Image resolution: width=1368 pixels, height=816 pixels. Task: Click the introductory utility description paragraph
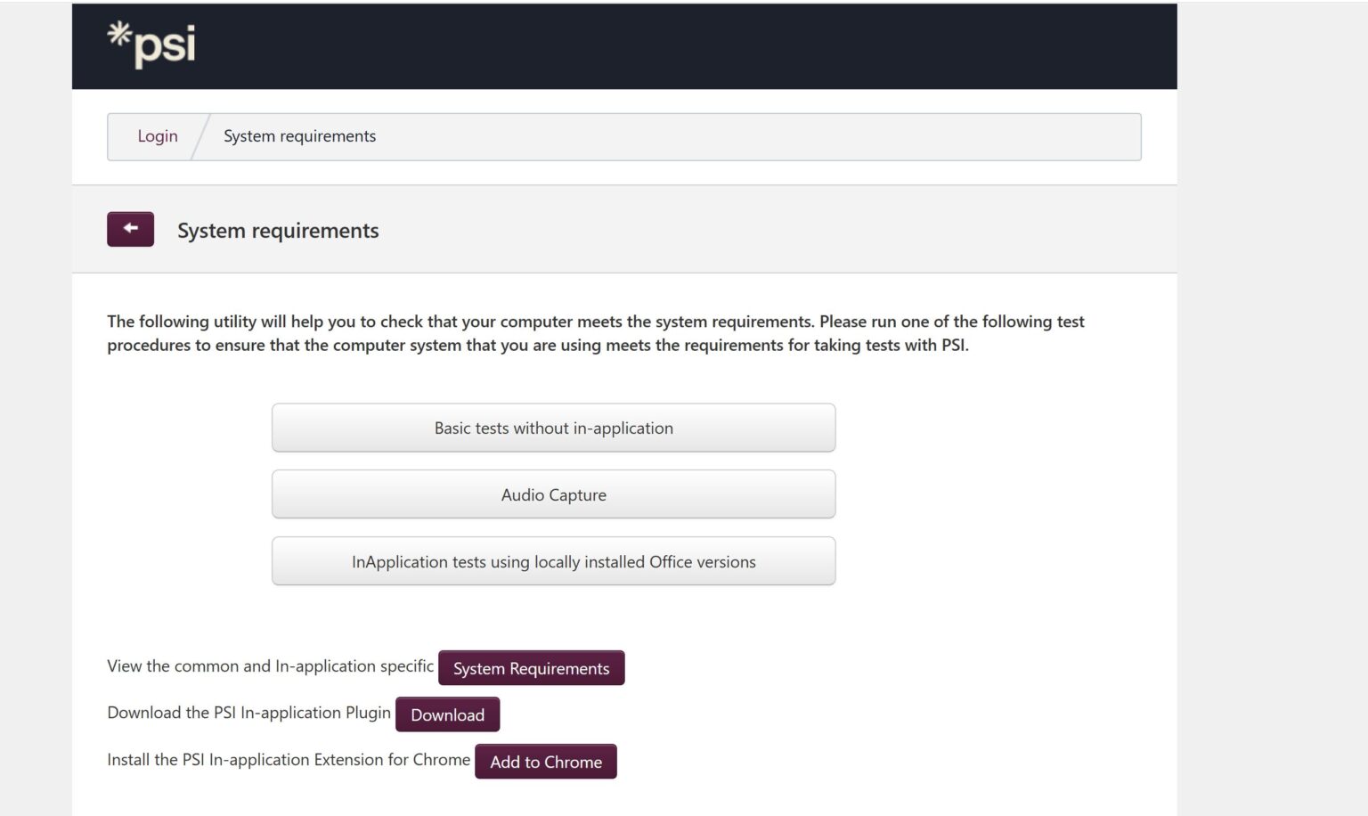pos(596,333)
